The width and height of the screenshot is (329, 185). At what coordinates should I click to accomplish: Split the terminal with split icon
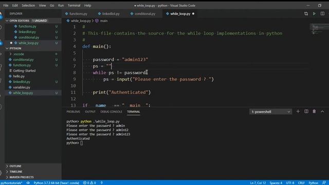[306, 112]
